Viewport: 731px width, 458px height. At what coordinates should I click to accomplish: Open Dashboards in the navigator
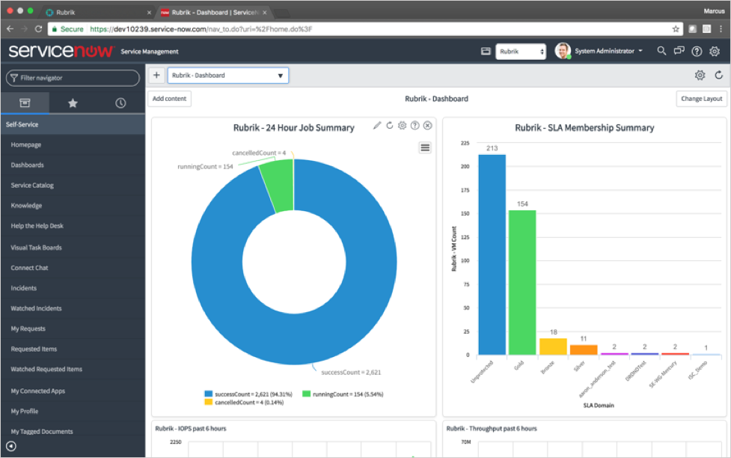click(x=28, y=165)
